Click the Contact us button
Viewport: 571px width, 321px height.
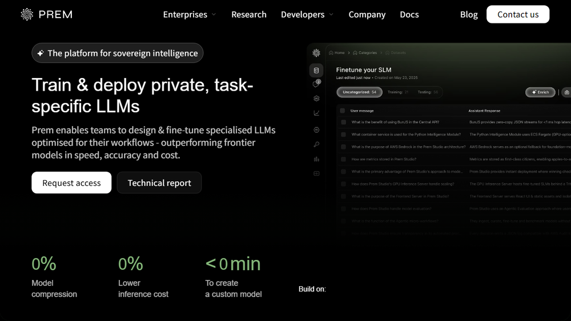click(518, 14)
